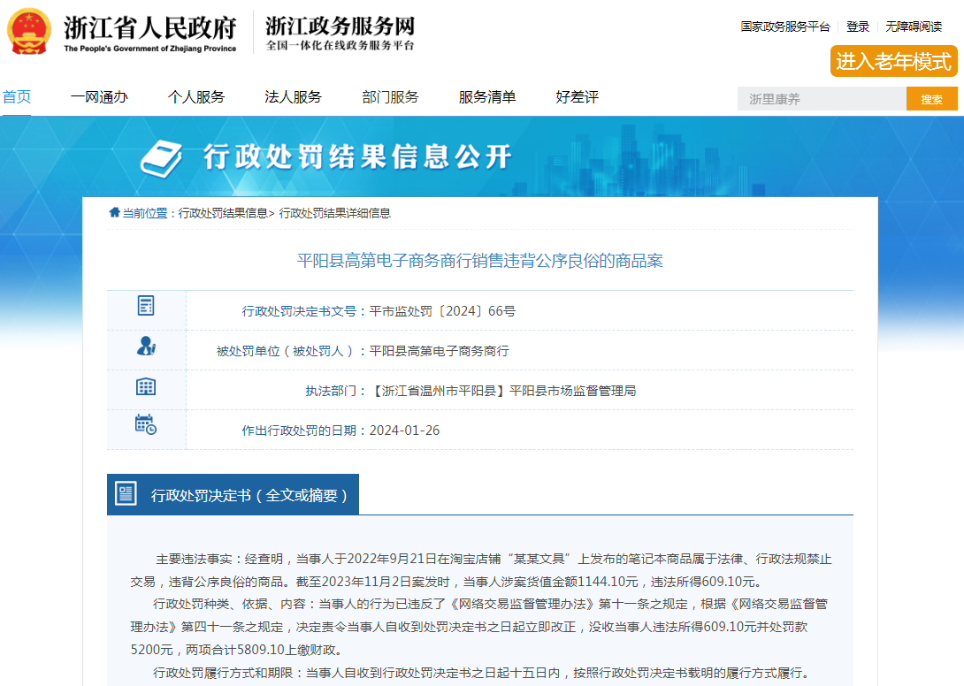Click the 行政处罚结果信息公开 banner heading
This screenshot has width=964, height=686.
(358, 156)
